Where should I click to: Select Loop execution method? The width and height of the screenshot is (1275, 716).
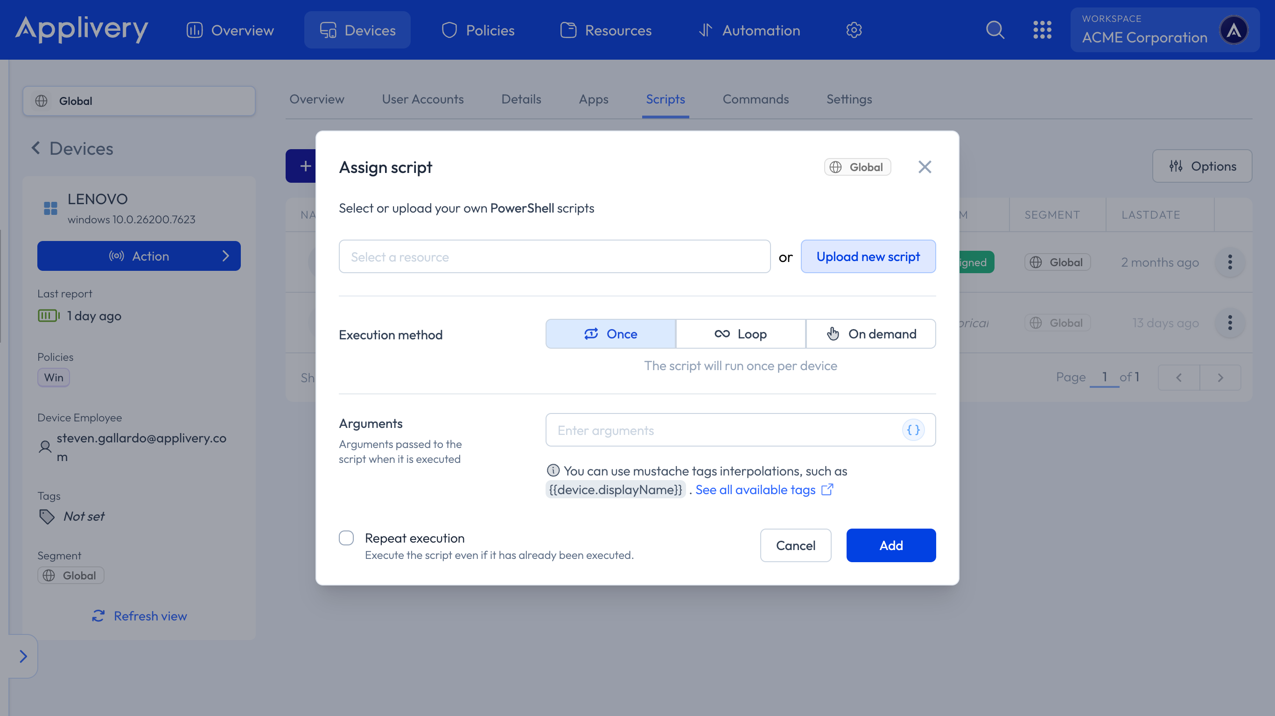pos(741,334)
